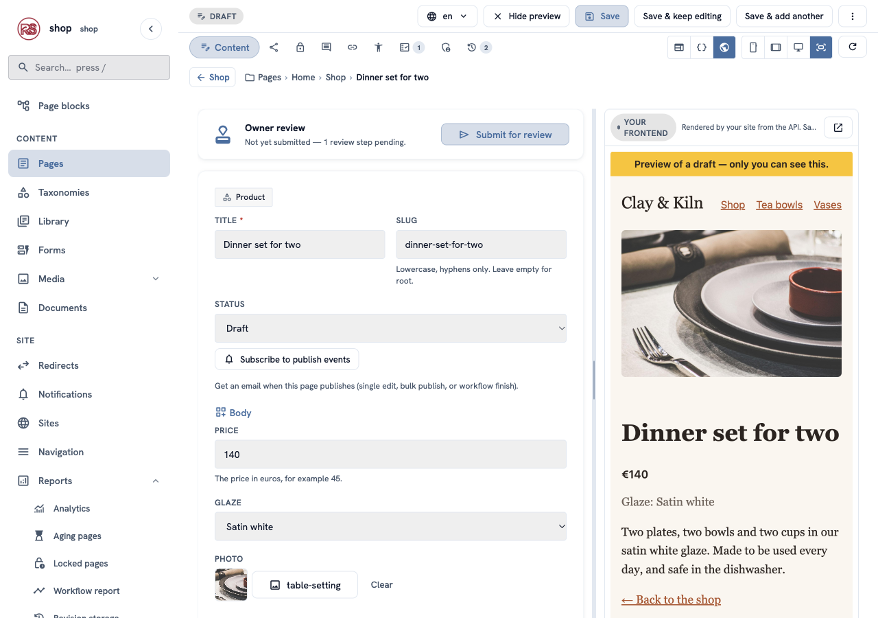
Task: Select the Content tab
Action: (224, 47)
